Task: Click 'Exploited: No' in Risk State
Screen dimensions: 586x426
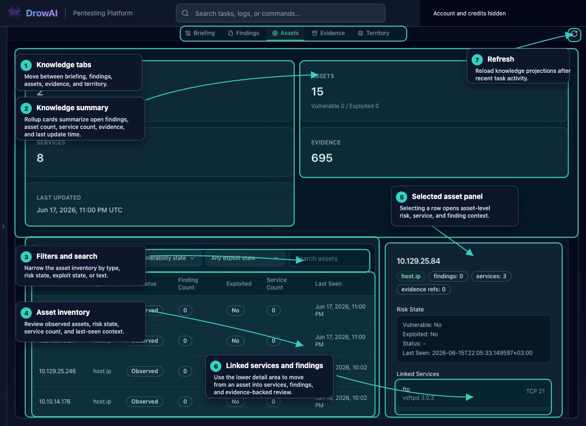Action: click(x=420, y=334)
